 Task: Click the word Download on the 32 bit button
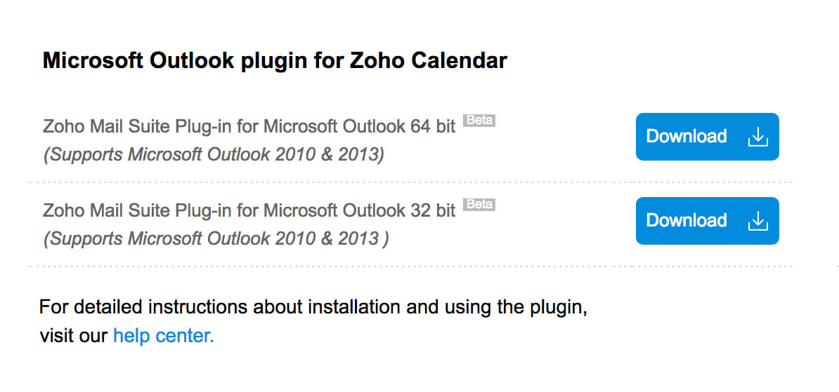tap(686, 221)
